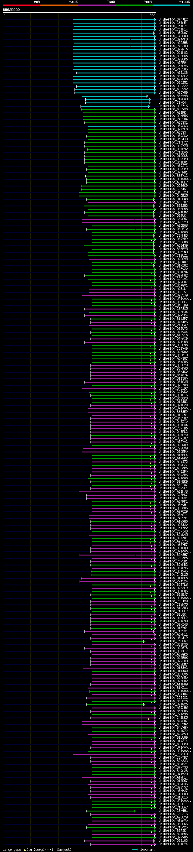193x852 pixels.
Task: Select the UniRef100_P46284 label
Action: (173, 119)
